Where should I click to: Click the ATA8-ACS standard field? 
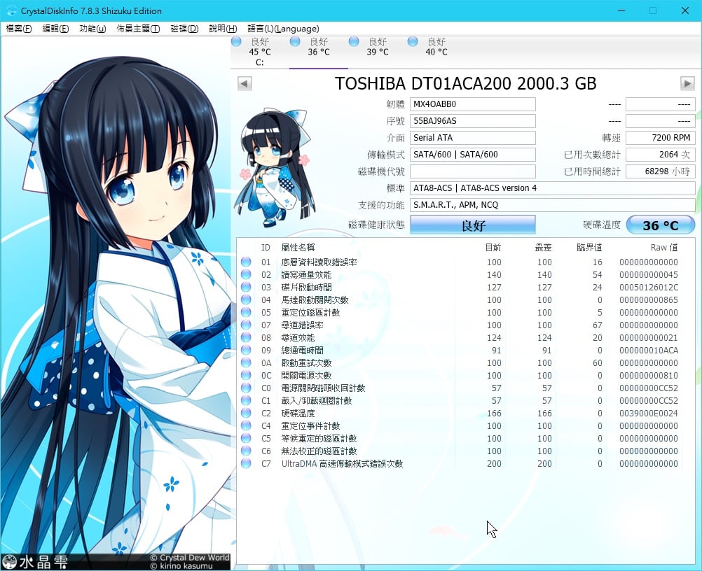tap(553, 188)
